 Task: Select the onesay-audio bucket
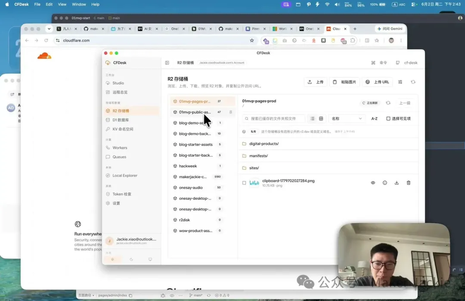202,188
